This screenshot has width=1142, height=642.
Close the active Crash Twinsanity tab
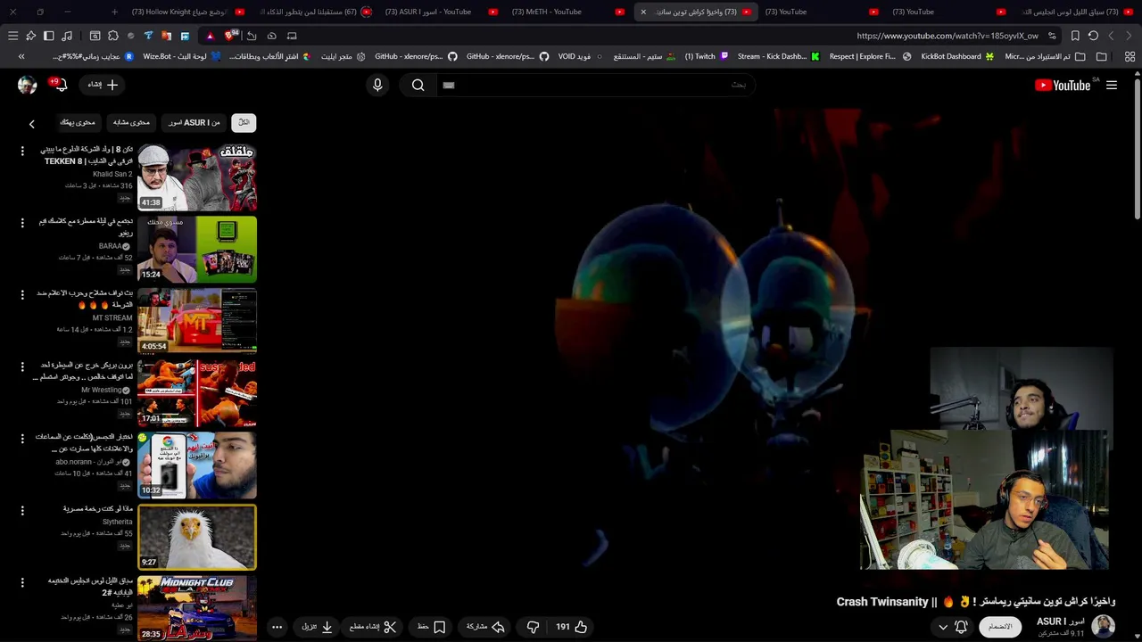[643, 12]
